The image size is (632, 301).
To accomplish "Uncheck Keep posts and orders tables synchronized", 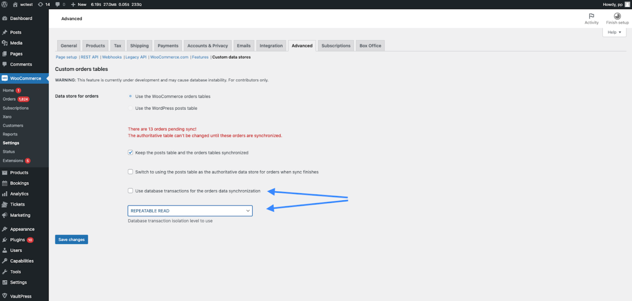I will point(130,153).
